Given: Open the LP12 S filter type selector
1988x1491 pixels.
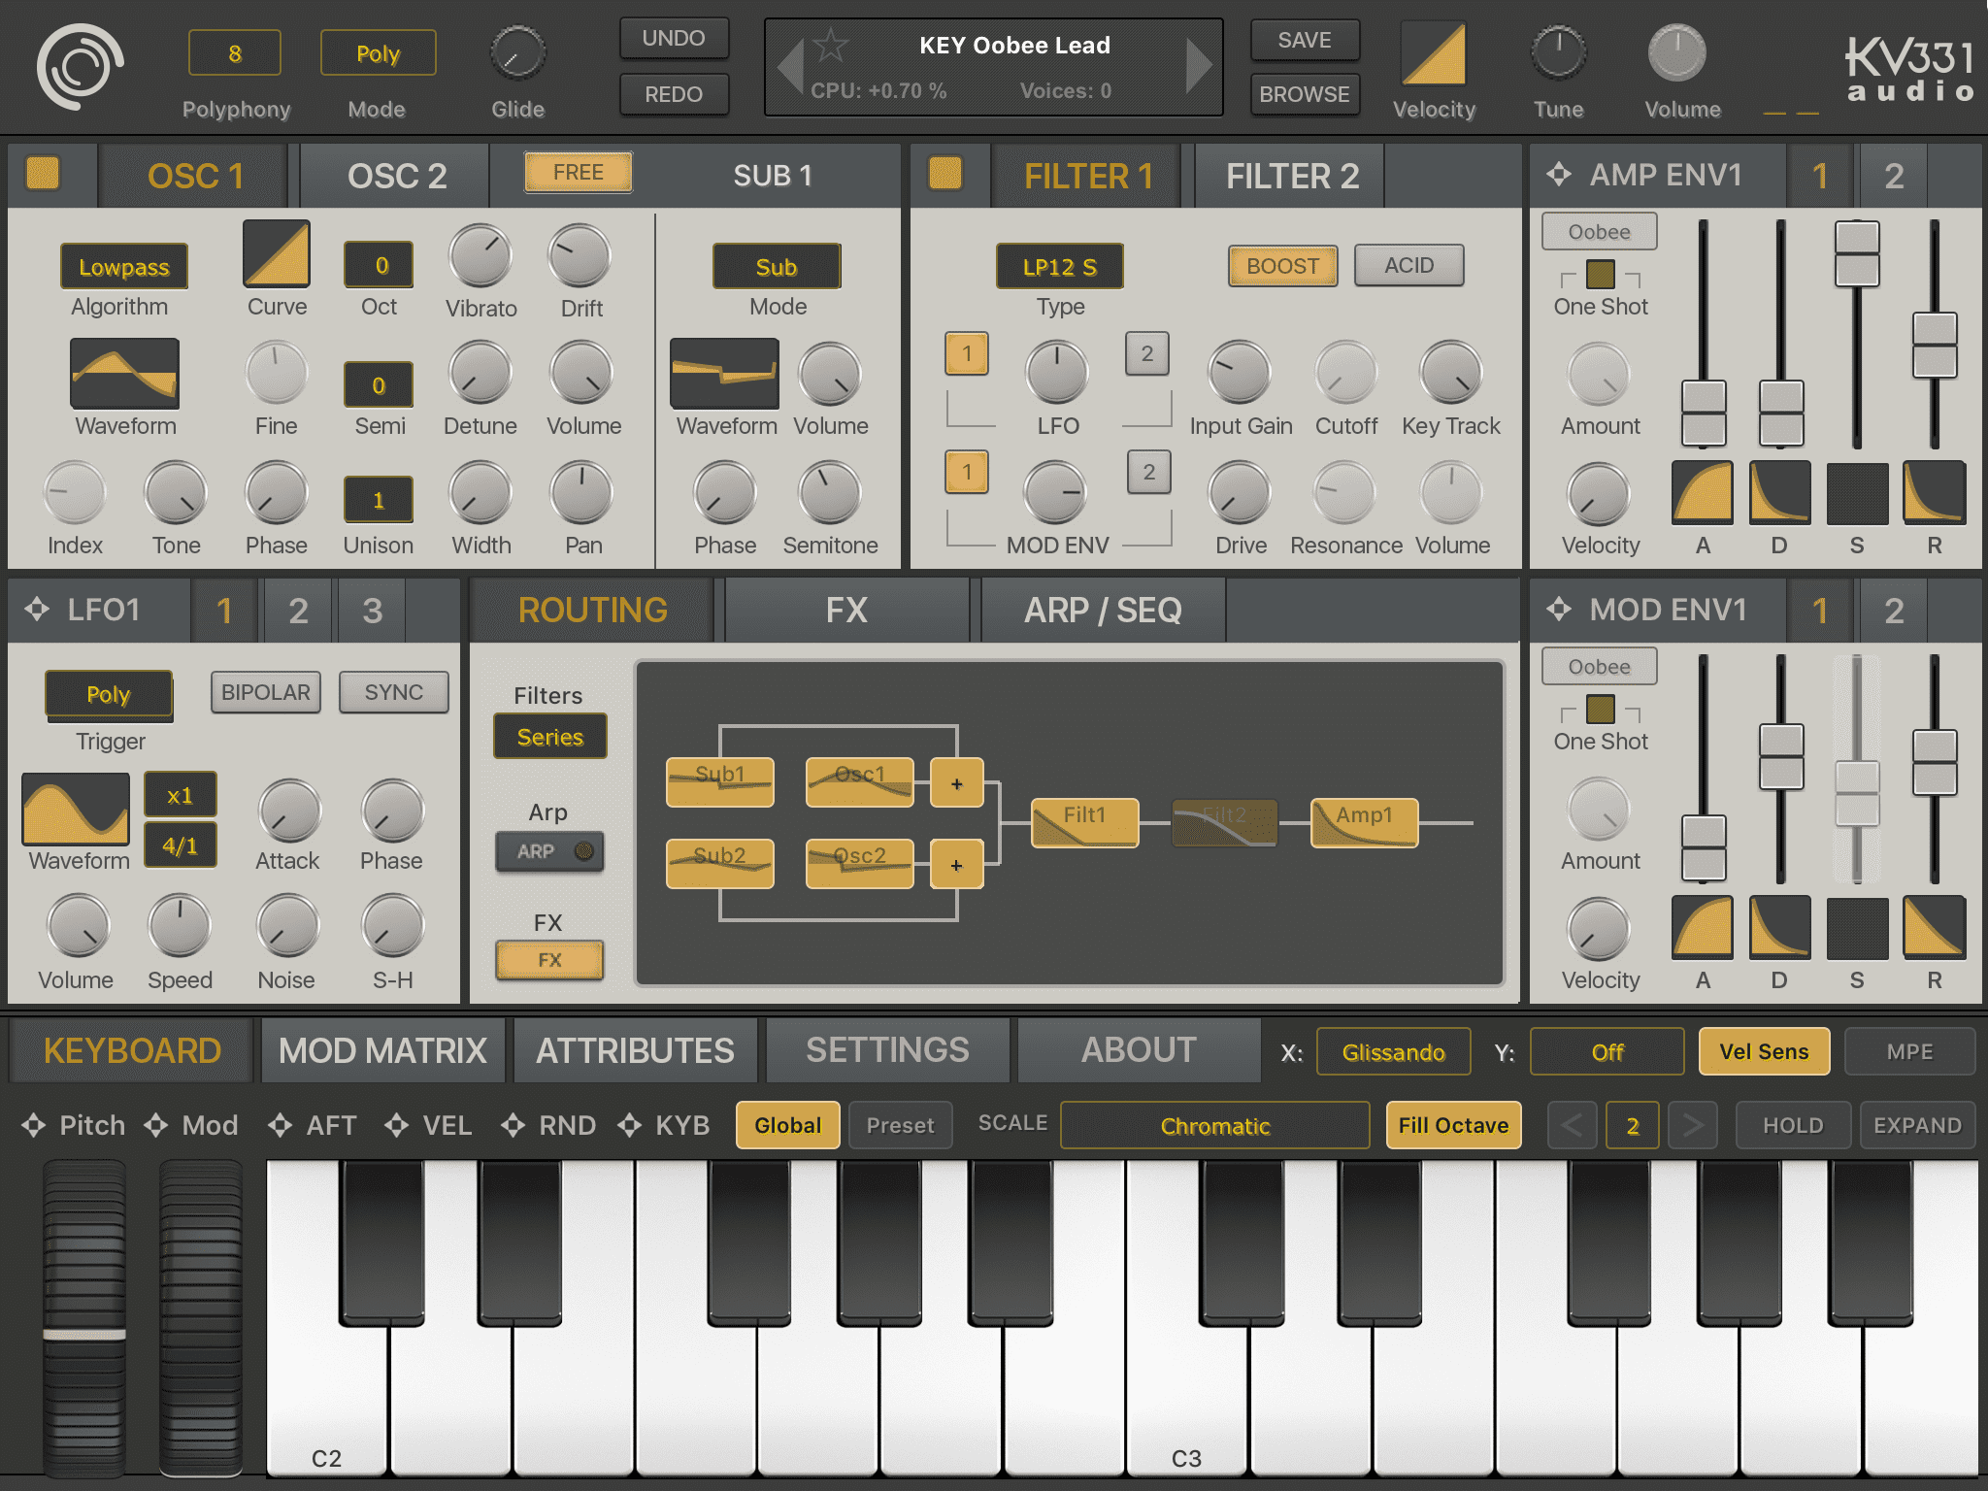Looking at the screenshot, I should (x=1059, y=267).
